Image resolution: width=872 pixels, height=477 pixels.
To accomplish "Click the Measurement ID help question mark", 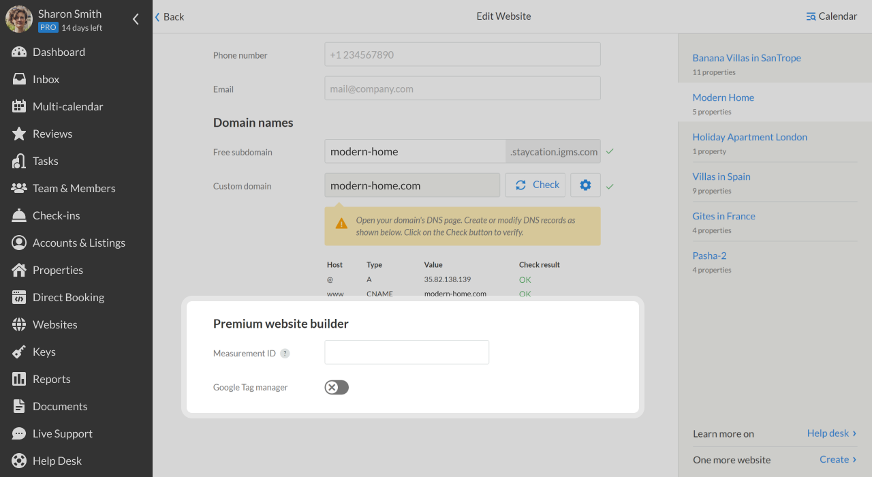I will 285,353.
